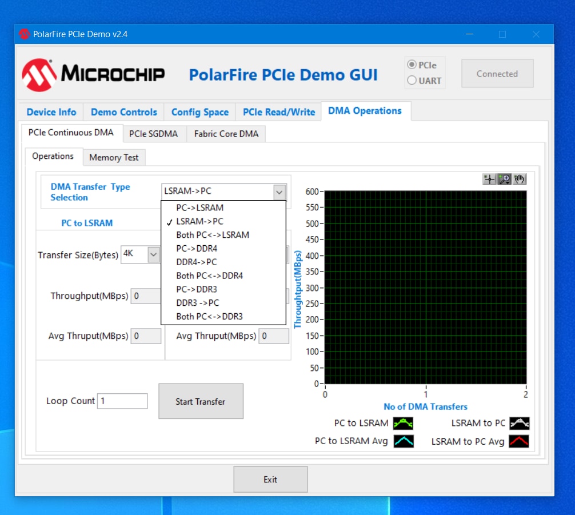Click the Loop Count input field
The width and height of the screenshot is (575, 515).
122,401
